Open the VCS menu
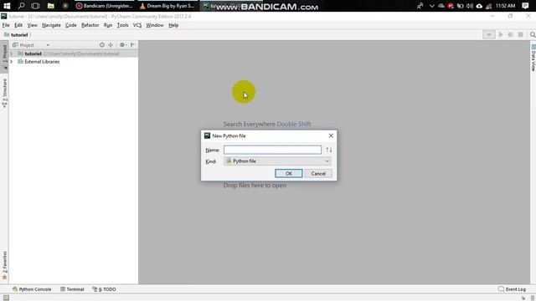Viewport: 536px width, 301px height. [137, 25]
